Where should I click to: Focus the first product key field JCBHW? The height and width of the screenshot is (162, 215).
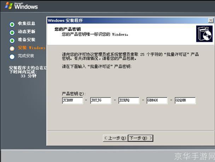click(72, 100)
